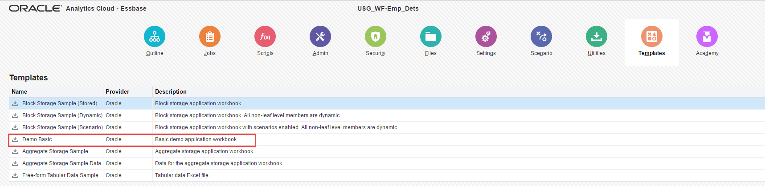
Task: Open the Outline icon
Action: [155, 36]
